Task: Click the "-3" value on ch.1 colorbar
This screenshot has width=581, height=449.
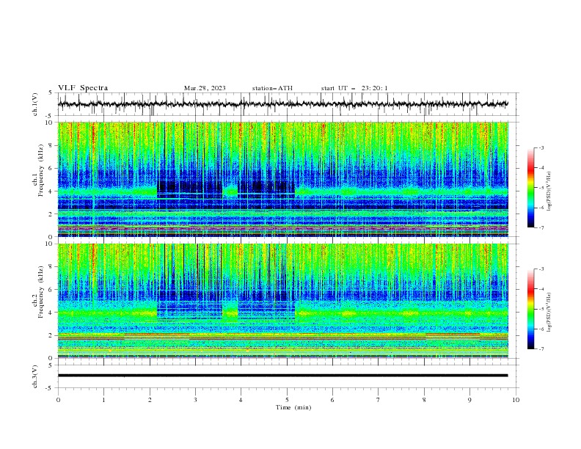Action: [x=541, y=147]
